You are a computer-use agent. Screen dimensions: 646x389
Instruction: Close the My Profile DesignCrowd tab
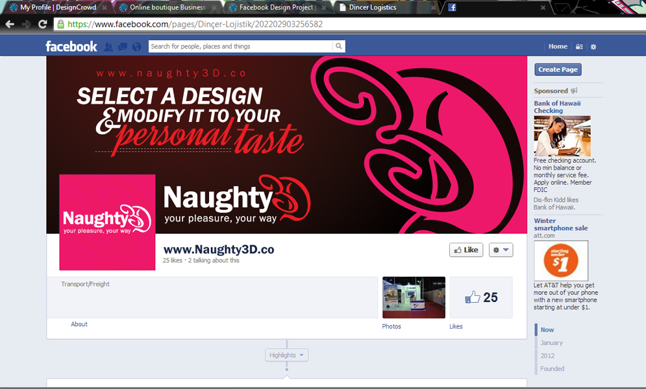click(x=105, y=7)
